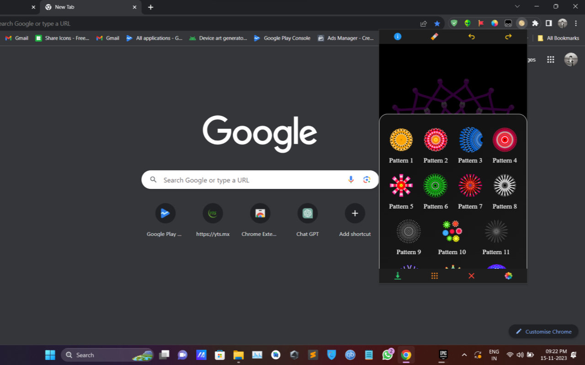Open Chrome's three-dot menu
The image size is (585, 365).
576,23
